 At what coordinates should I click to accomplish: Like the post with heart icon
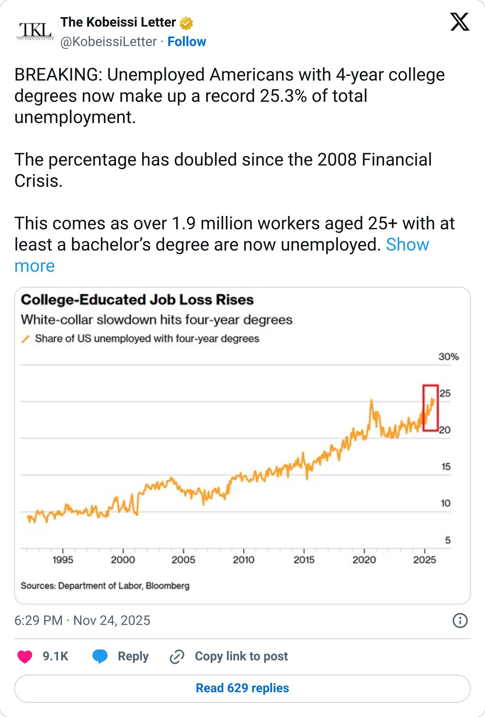25,656
